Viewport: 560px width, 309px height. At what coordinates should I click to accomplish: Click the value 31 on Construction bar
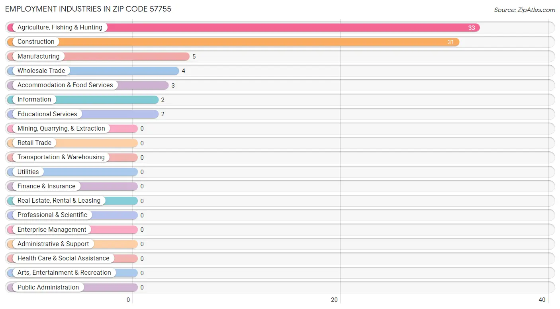click(450, 42)
